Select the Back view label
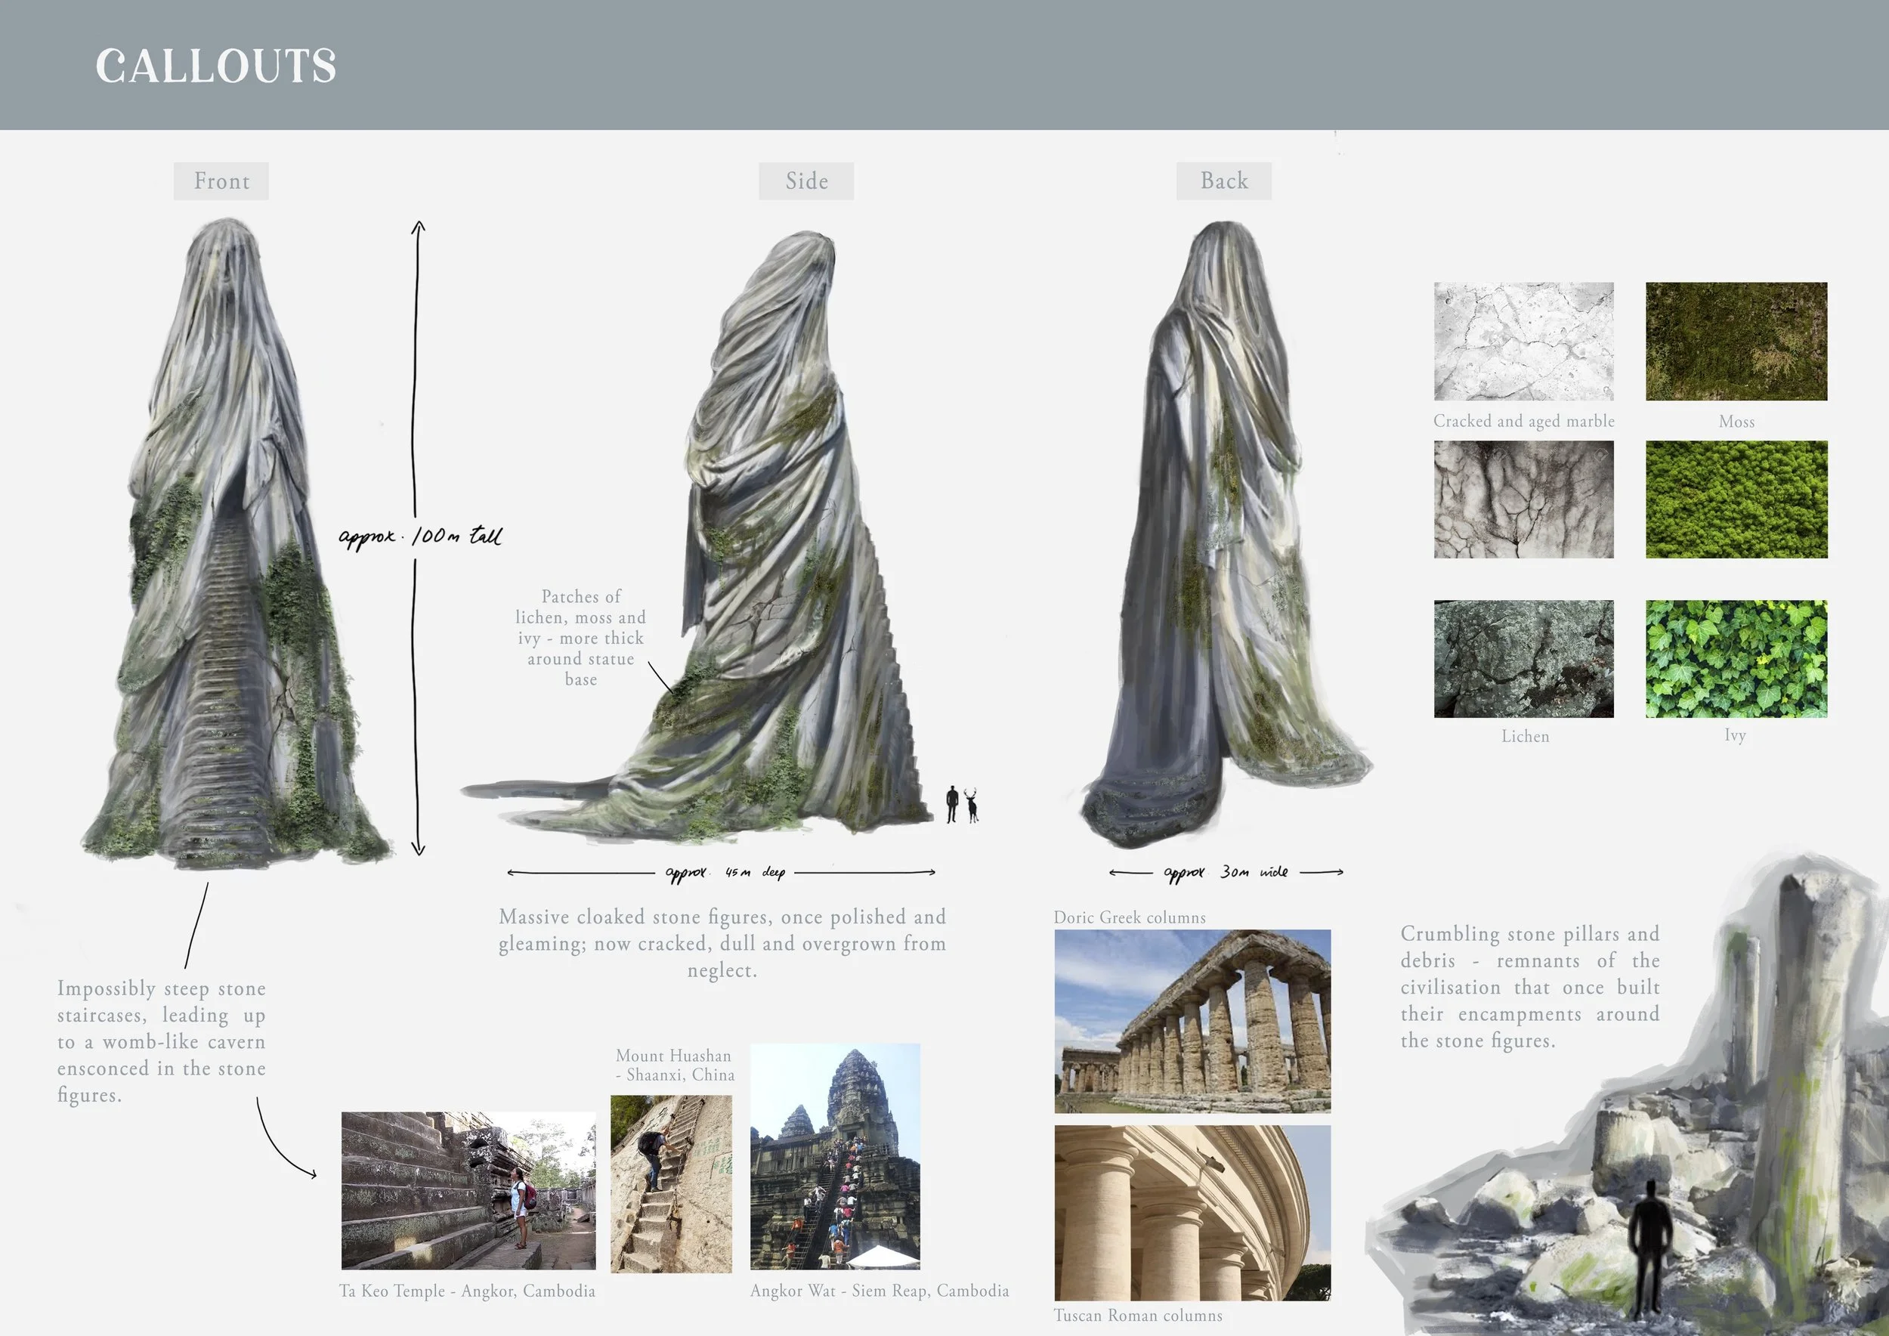 click(x=1223, y=181)
